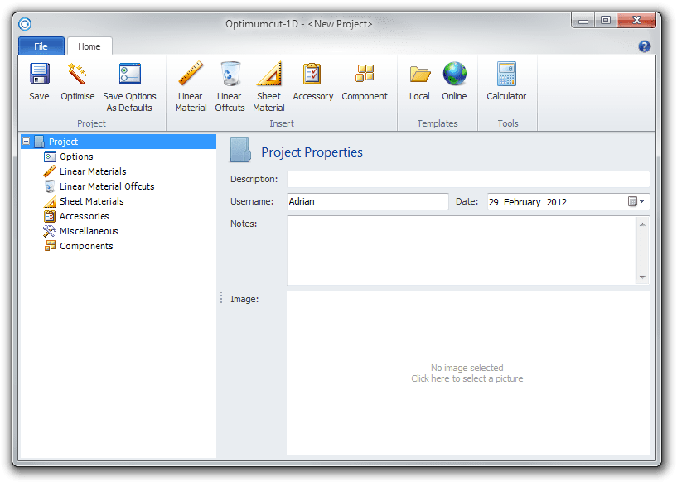Click the day 29 in the date field

494,202
